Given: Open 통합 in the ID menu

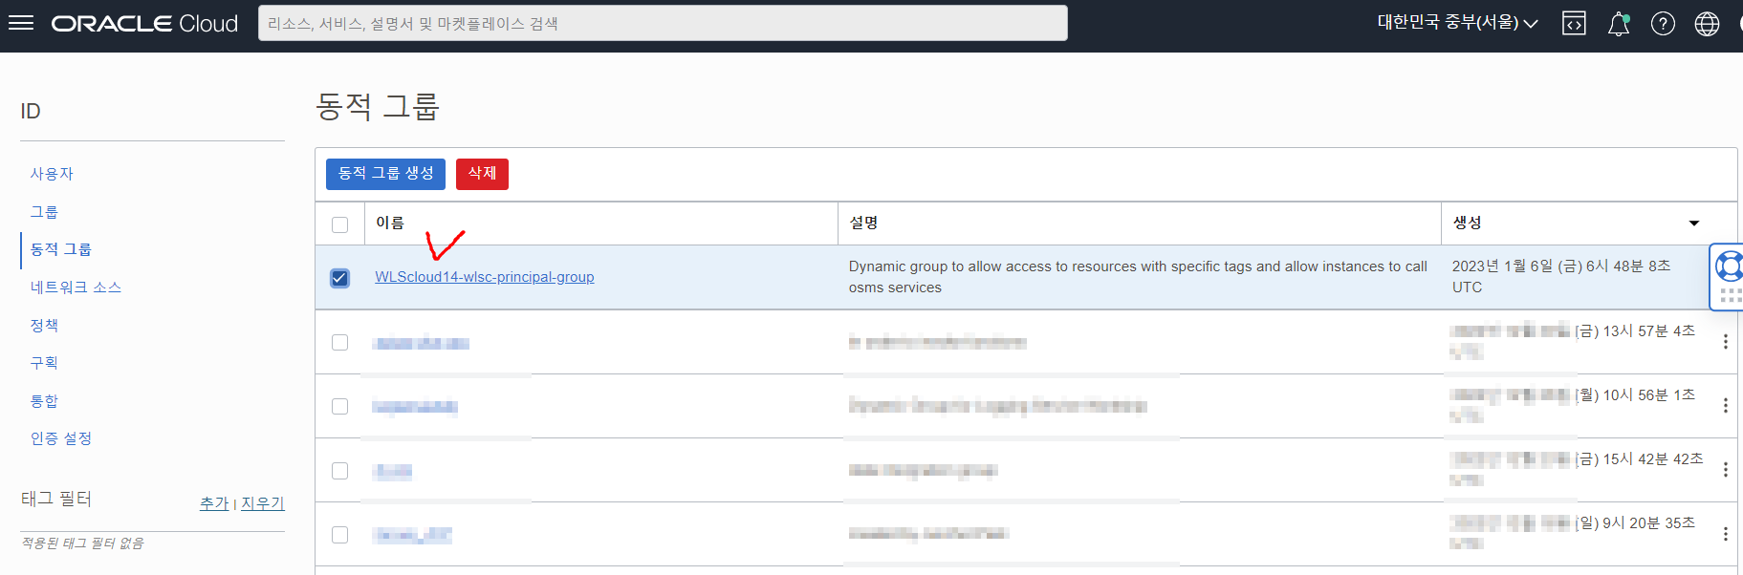Looking at the screenshot, I should tap(44, 401).
